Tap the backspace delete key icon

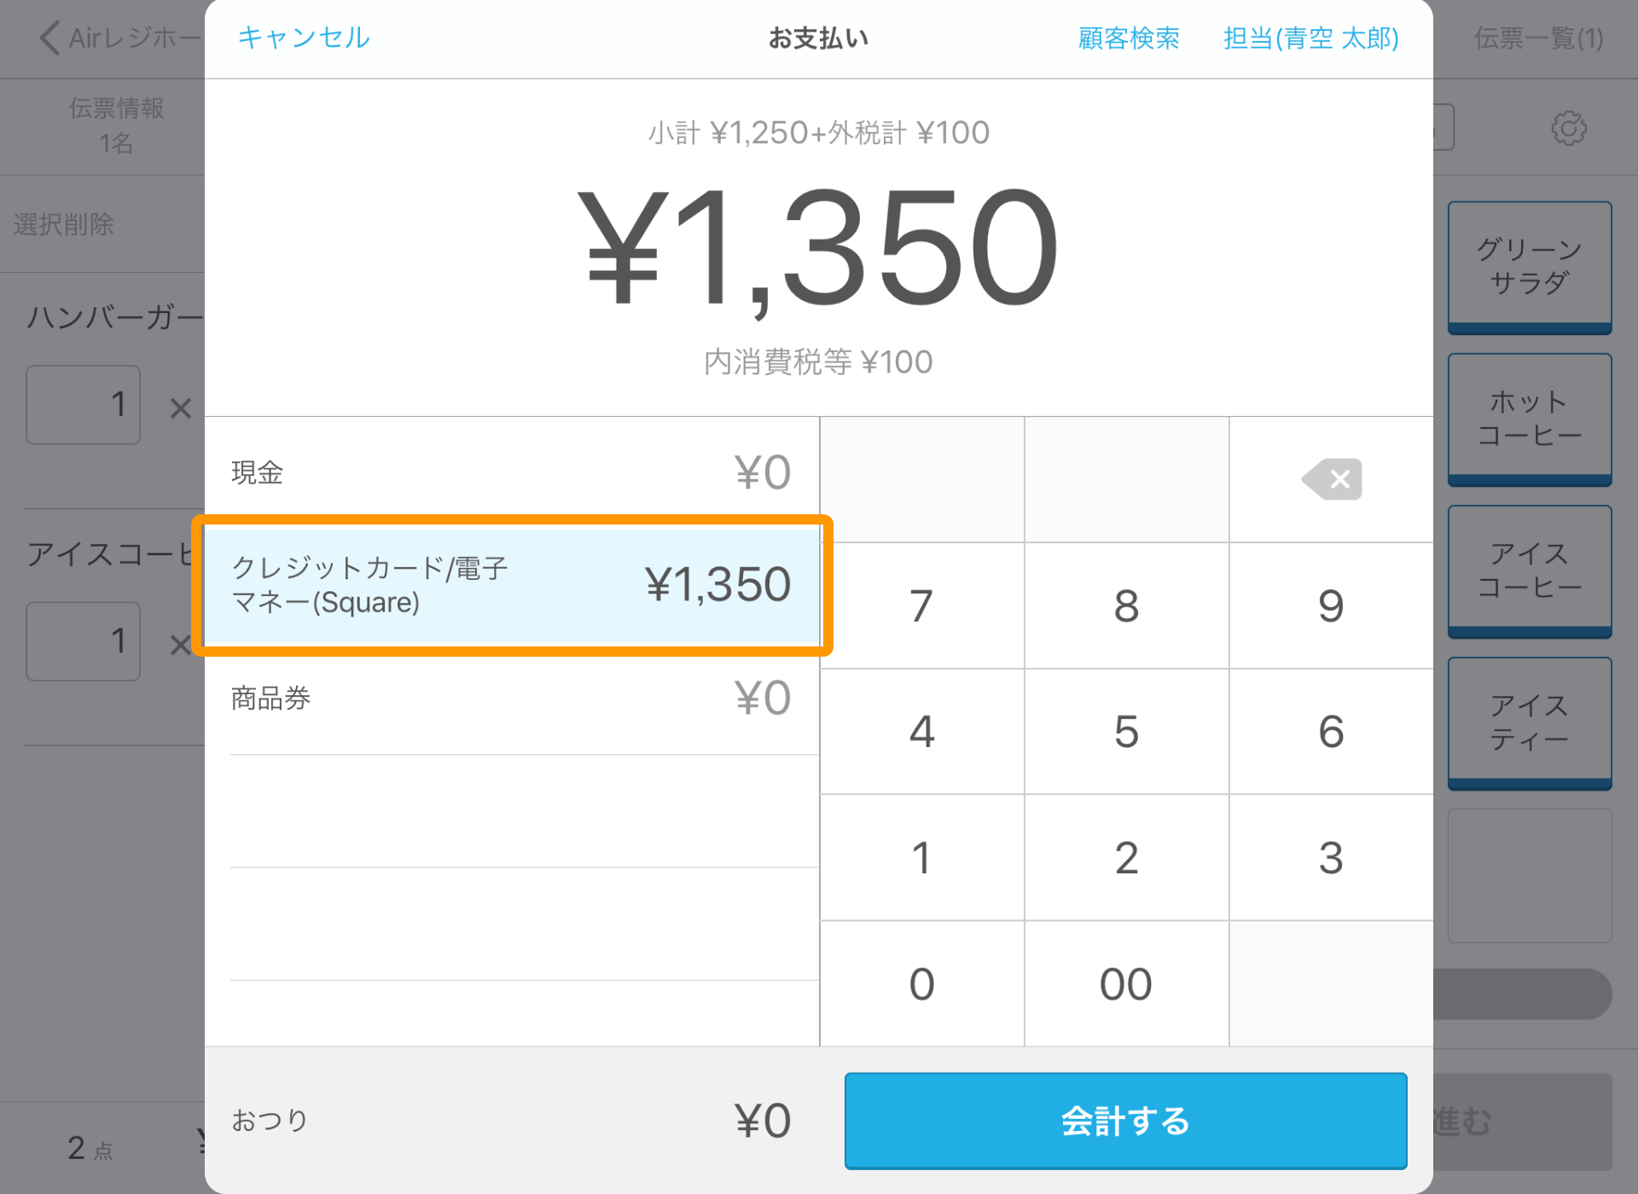[1332, 479]
